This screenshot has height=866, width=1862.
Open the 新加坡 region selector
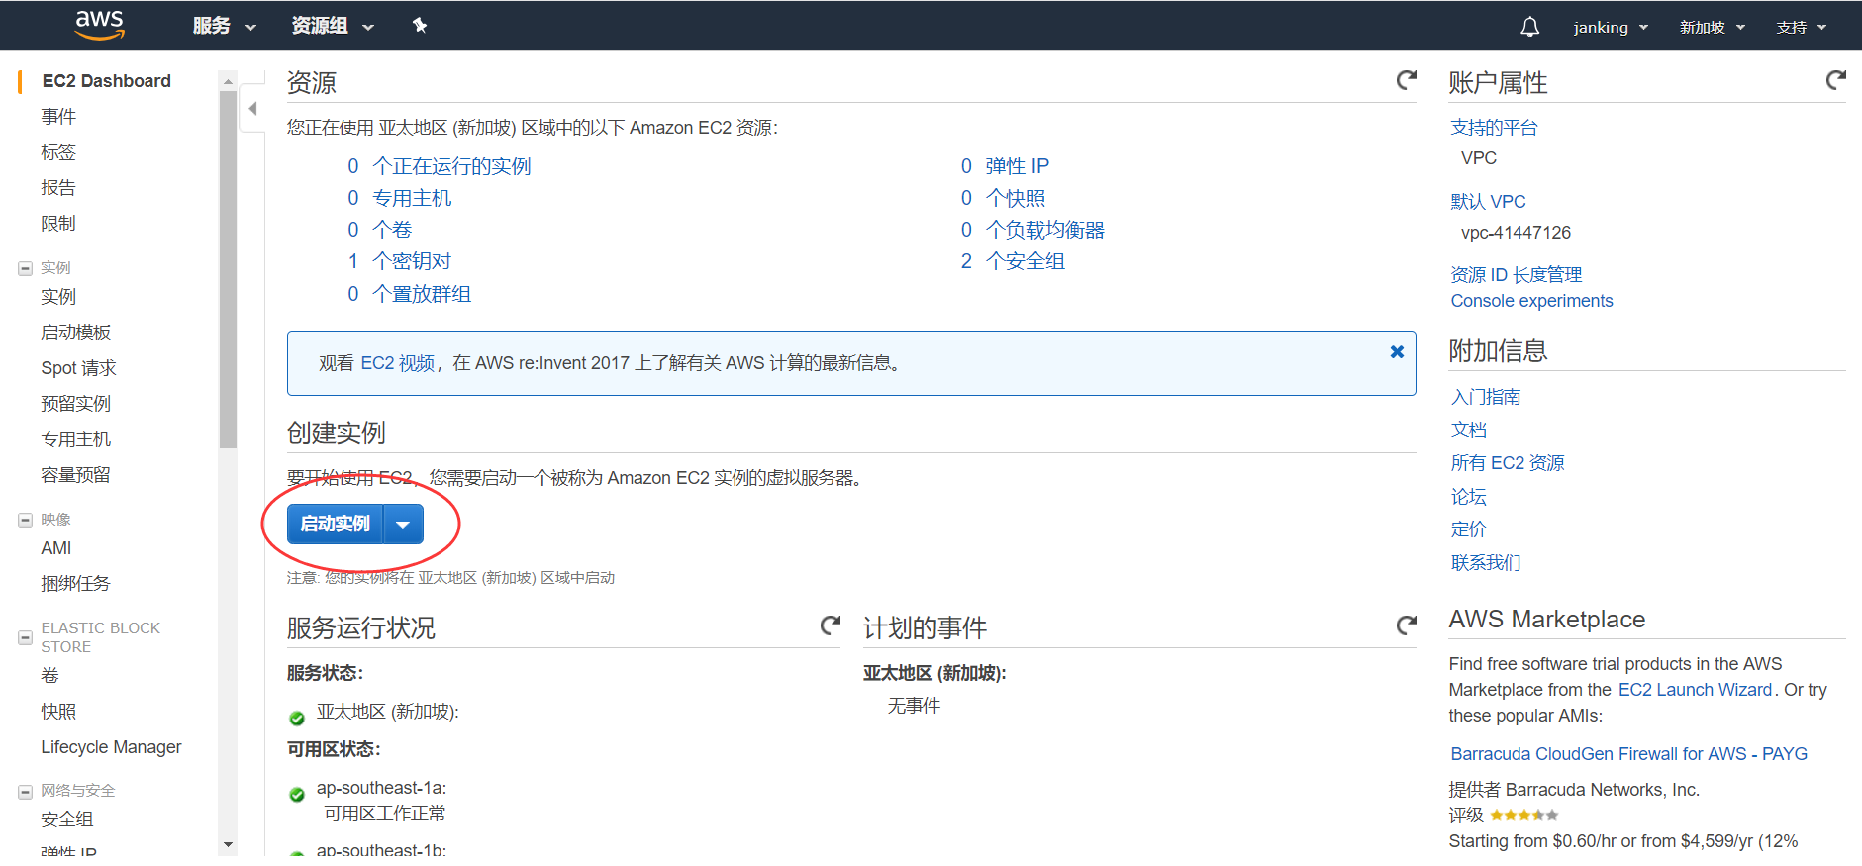pyautogui.click(x=1713, y=28)
